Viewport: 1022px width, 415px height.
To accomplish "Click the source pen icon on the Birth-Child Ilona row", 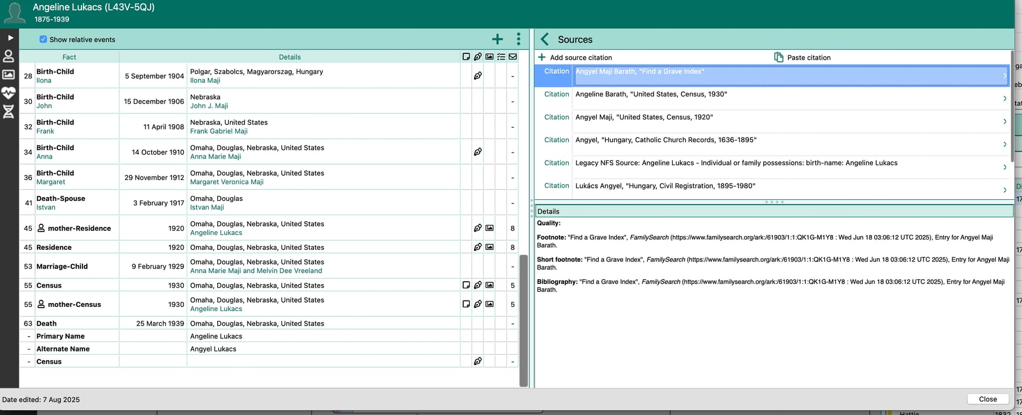I will (477, 76).
